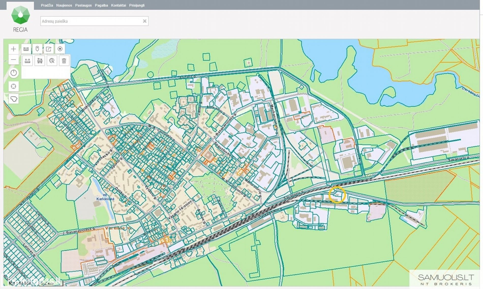
Task: Click the Prisijungti login link
Action: tap(137, 5)
